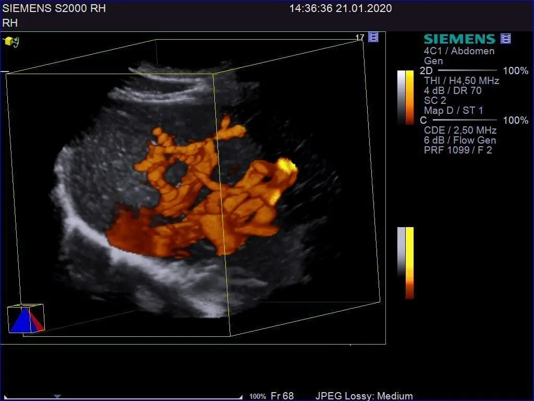Click the Fr 68 frame indicator
534x401 pixels.
(x=282, y=396)
